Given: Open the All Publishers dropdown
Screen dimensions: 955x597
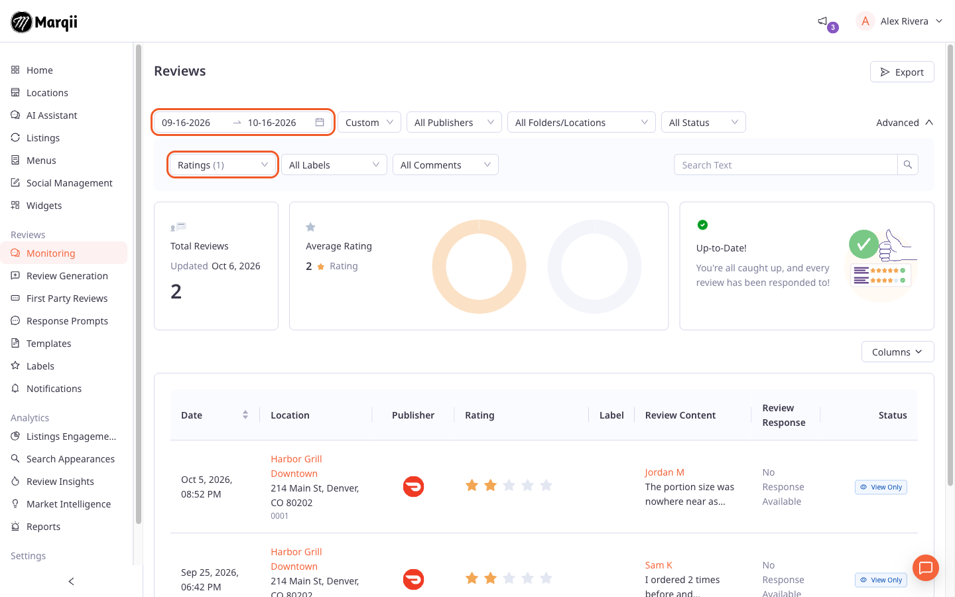Looking at the screenshot, I should [454, 122].
